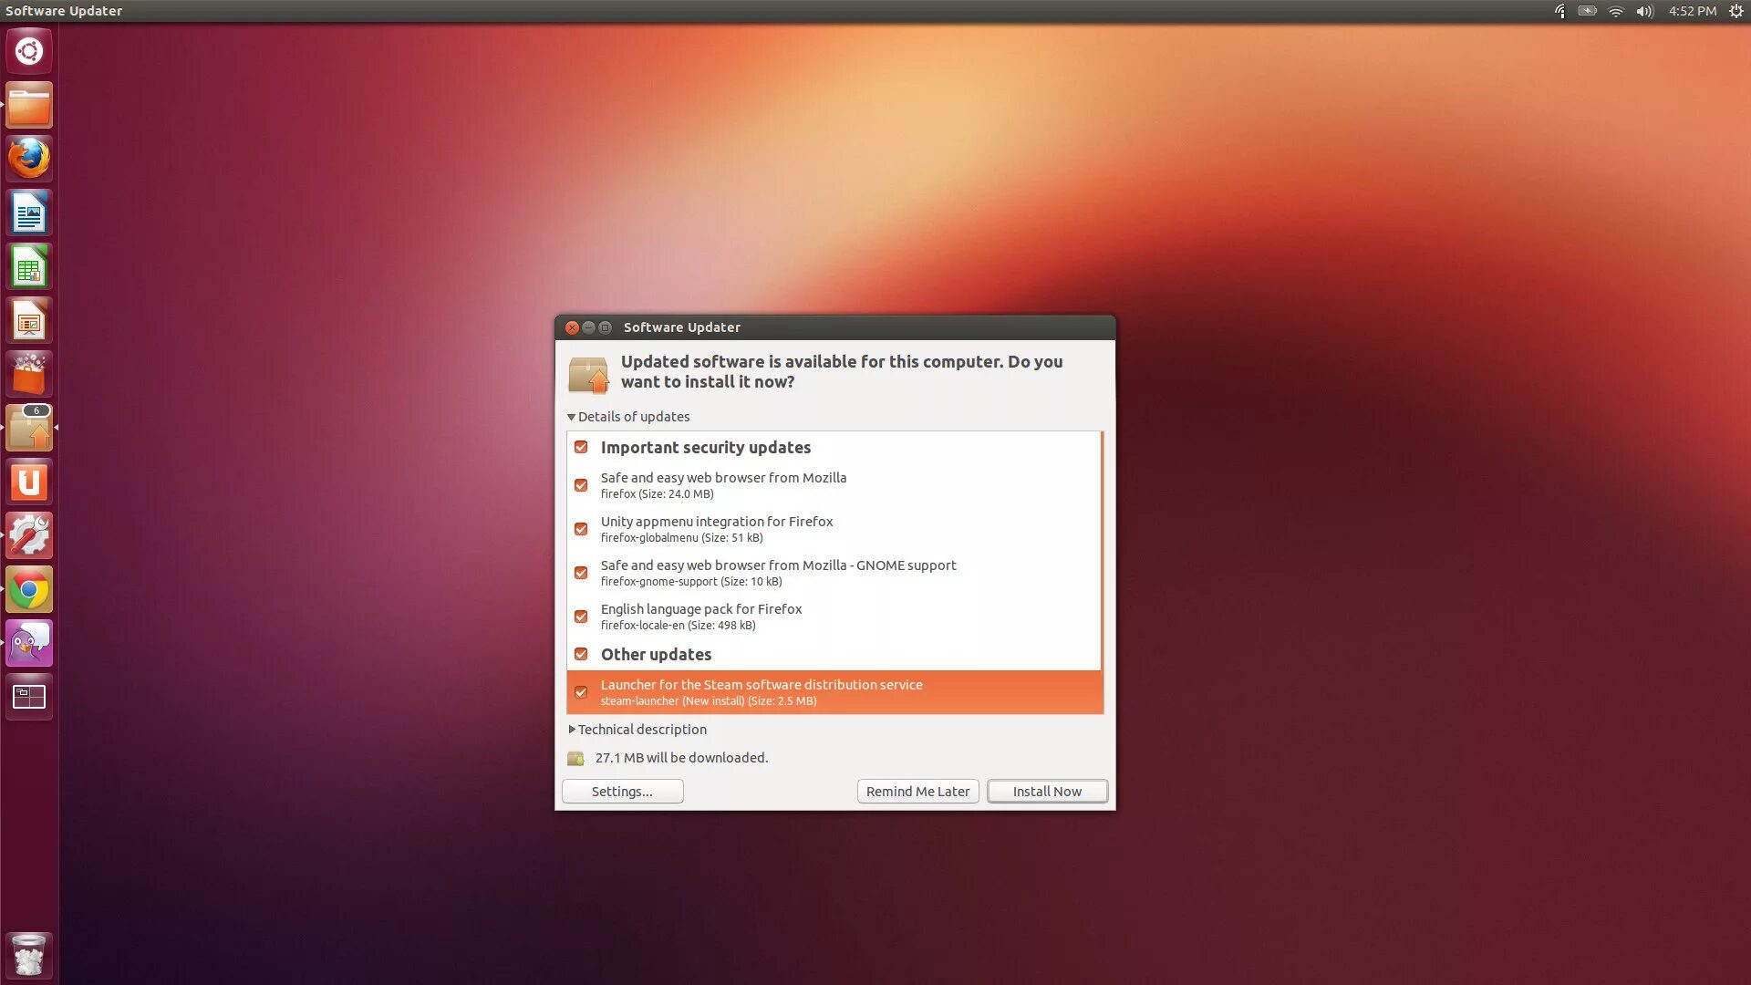Viewport: 1751px width, 985px height.
Task: Launch Google Chrome from the launcher
Action: coord(29,590)
